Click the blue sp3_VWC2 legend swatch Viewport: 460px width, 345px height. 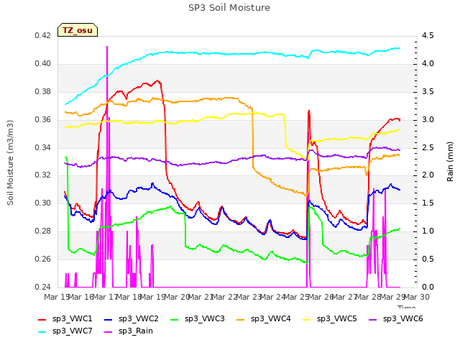(x=109, y=319)
